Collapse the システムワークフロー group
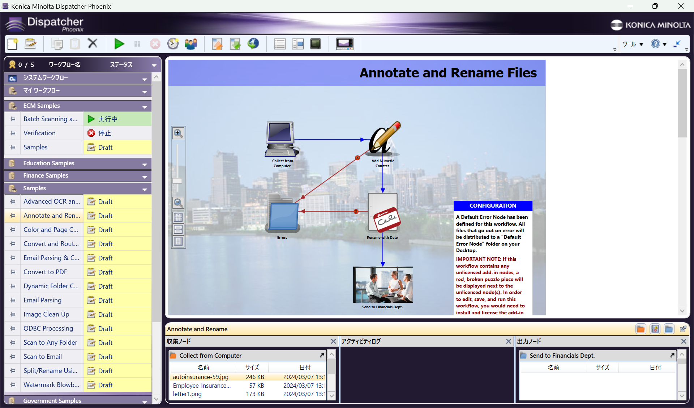This screenshot has width=694, height=408. (145, 79)
